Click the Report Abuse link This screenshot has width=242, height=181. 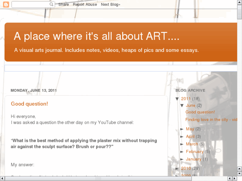click(x=85, y=5)
